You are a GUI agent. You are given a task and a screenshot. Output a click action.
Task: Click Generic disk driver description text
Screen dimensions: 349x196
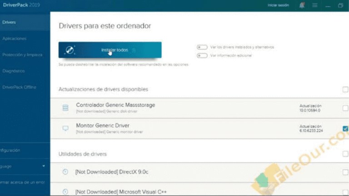coord(107,111)
